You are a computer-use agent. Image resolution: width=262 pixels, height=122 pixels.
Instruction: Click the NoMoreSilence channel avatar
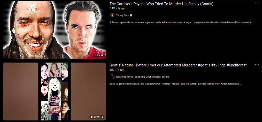coord(112,77)
